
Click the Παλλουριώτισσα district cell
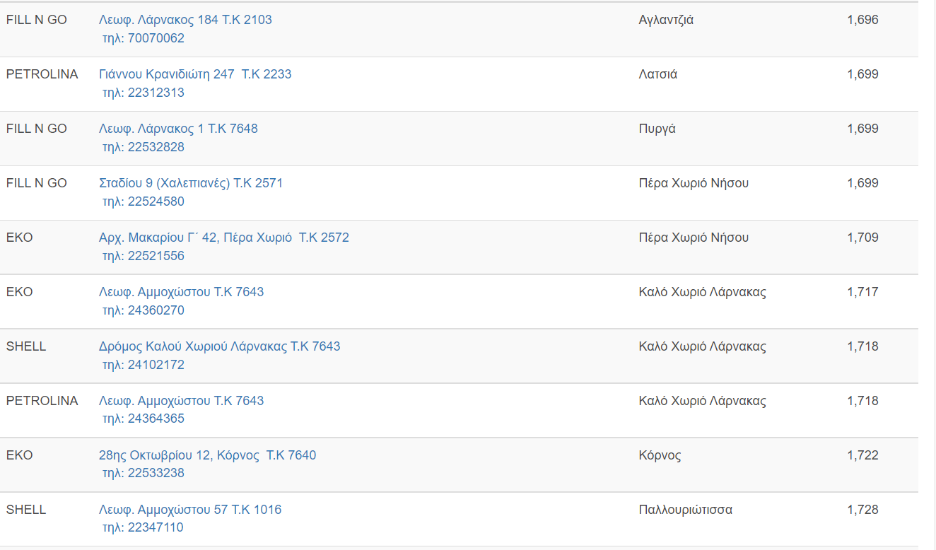tap(685, 510)
